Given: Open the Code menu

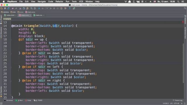Looking at the screenshot, I should [x=51, y=1].
